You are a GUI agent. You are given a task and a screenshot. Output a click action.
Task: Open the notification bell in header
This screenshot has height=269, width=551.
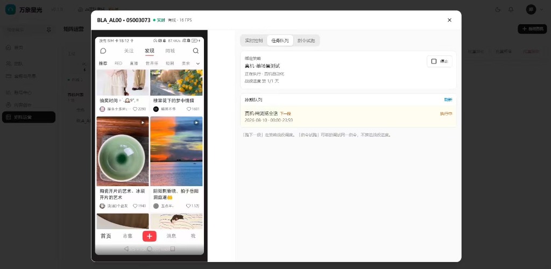(x=511, y=10)
